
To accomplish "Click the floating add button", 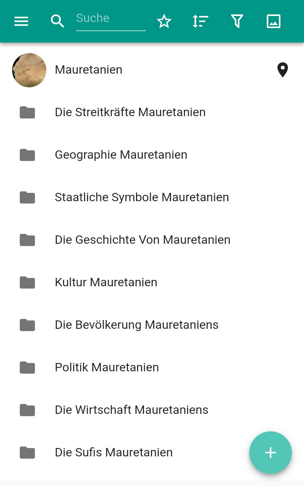I will (x=270, y=452).
